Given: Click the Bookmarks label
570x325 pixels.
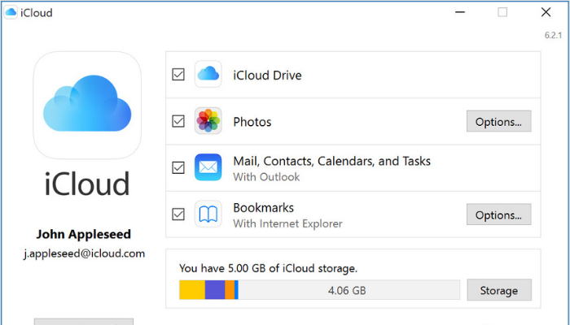Looking at the screenshot, I should point(264,208).
